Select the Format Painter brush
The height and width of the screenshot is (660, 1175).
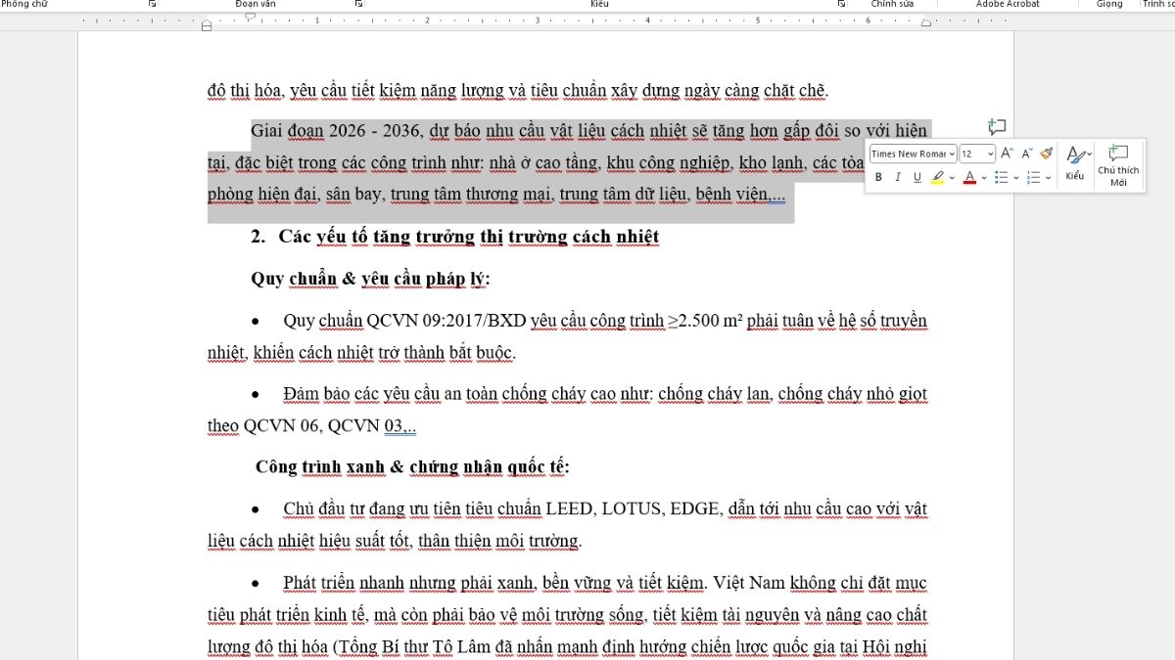click(x=1046, y=154)
